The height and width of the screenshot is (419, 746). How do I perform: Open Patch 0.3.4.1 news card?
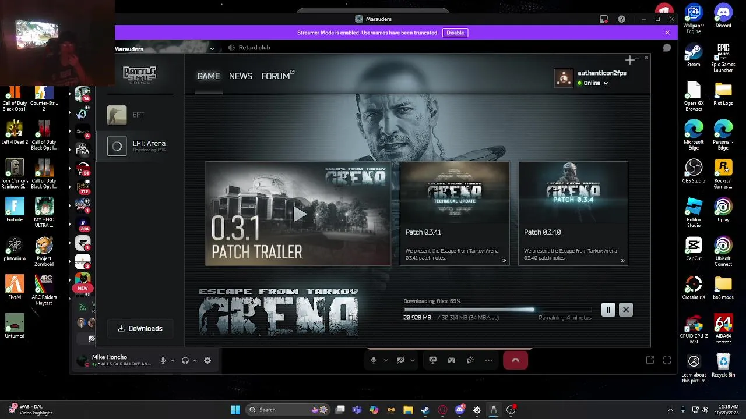point(455,214)
